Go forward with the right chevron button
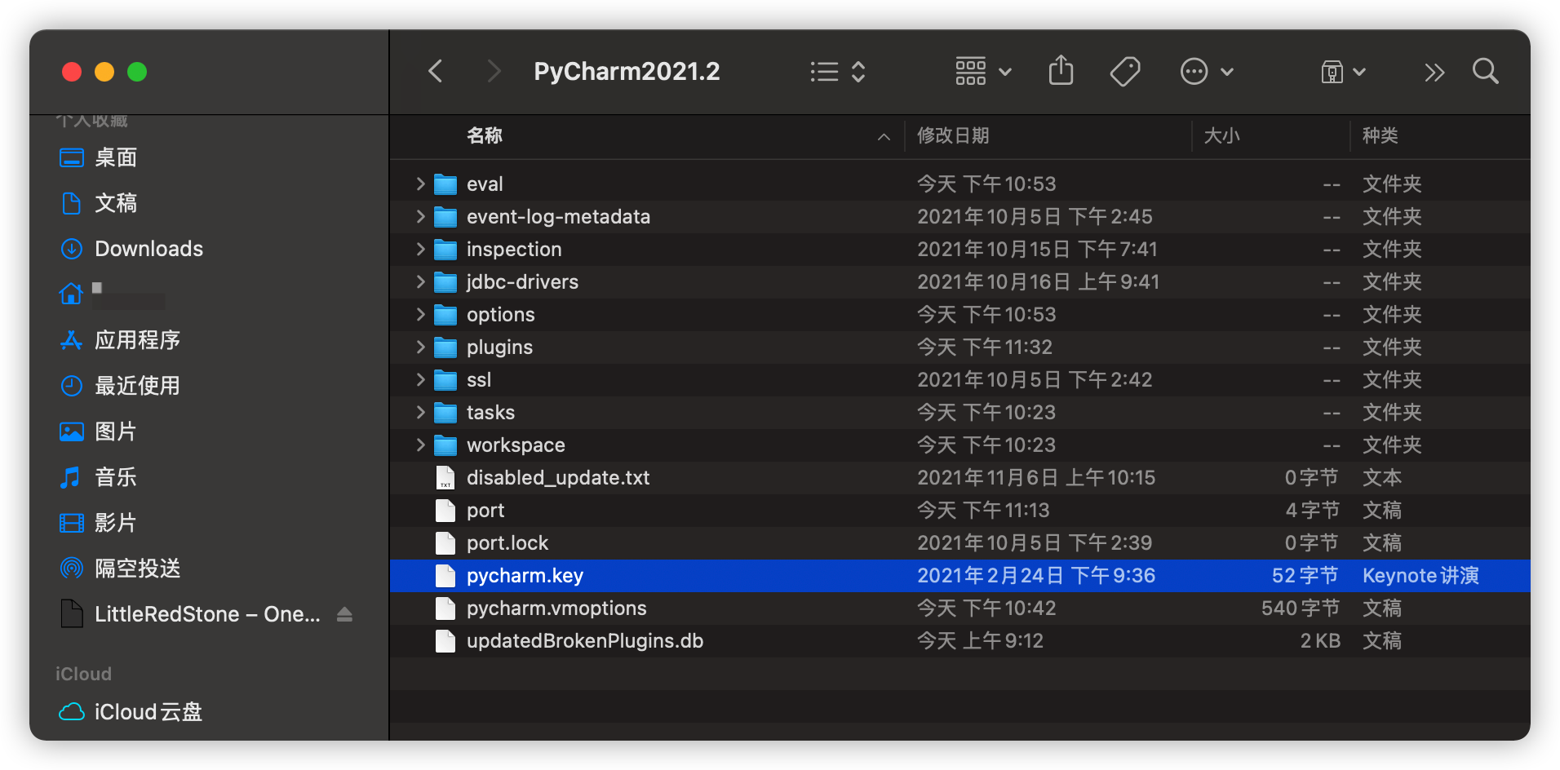Image resolution: width=1560 pixels, height=770 pixels. tap(493, 72)
